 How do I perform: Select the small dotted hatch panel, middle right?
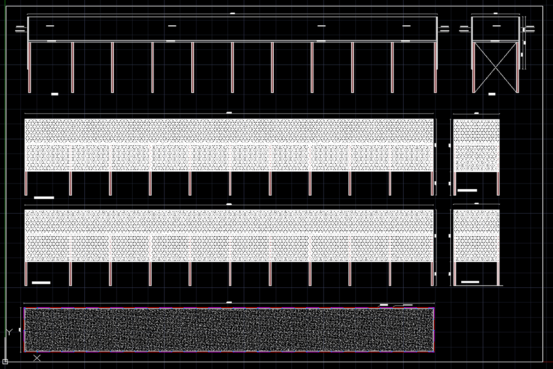(x=477, y=145)
